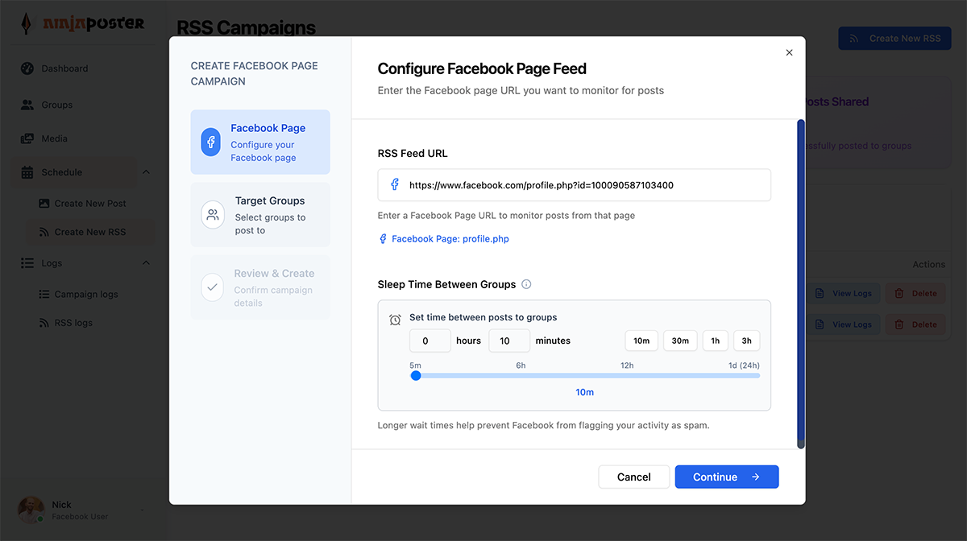Image resolution: width=967 pixels, height=541 pixels.
Task: Click the minutes input field
Action: click(x=509, y=341)
